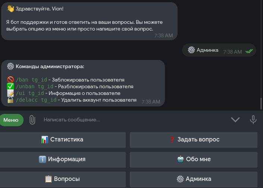Click the memo emoji beside /ui
This screenshot has height=188, width=263.
coord(10,93)
